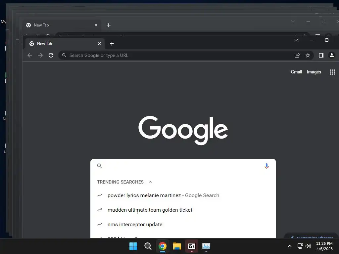Bookmark this tab with the star icon
339x254 pixels.
[x=308, y=55]
